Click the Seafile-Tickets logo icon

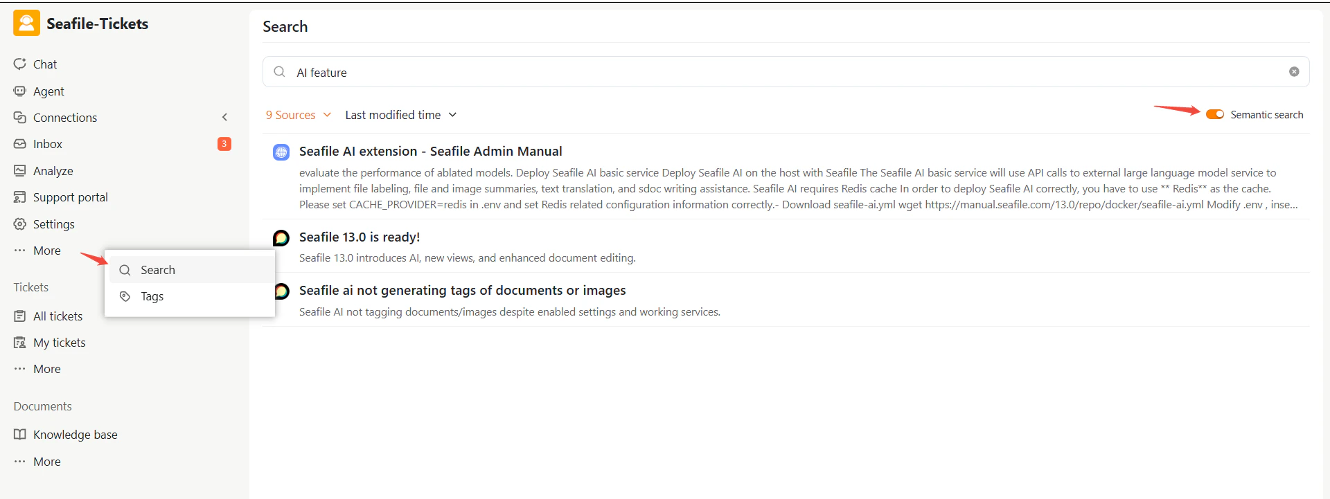point(26,24)
